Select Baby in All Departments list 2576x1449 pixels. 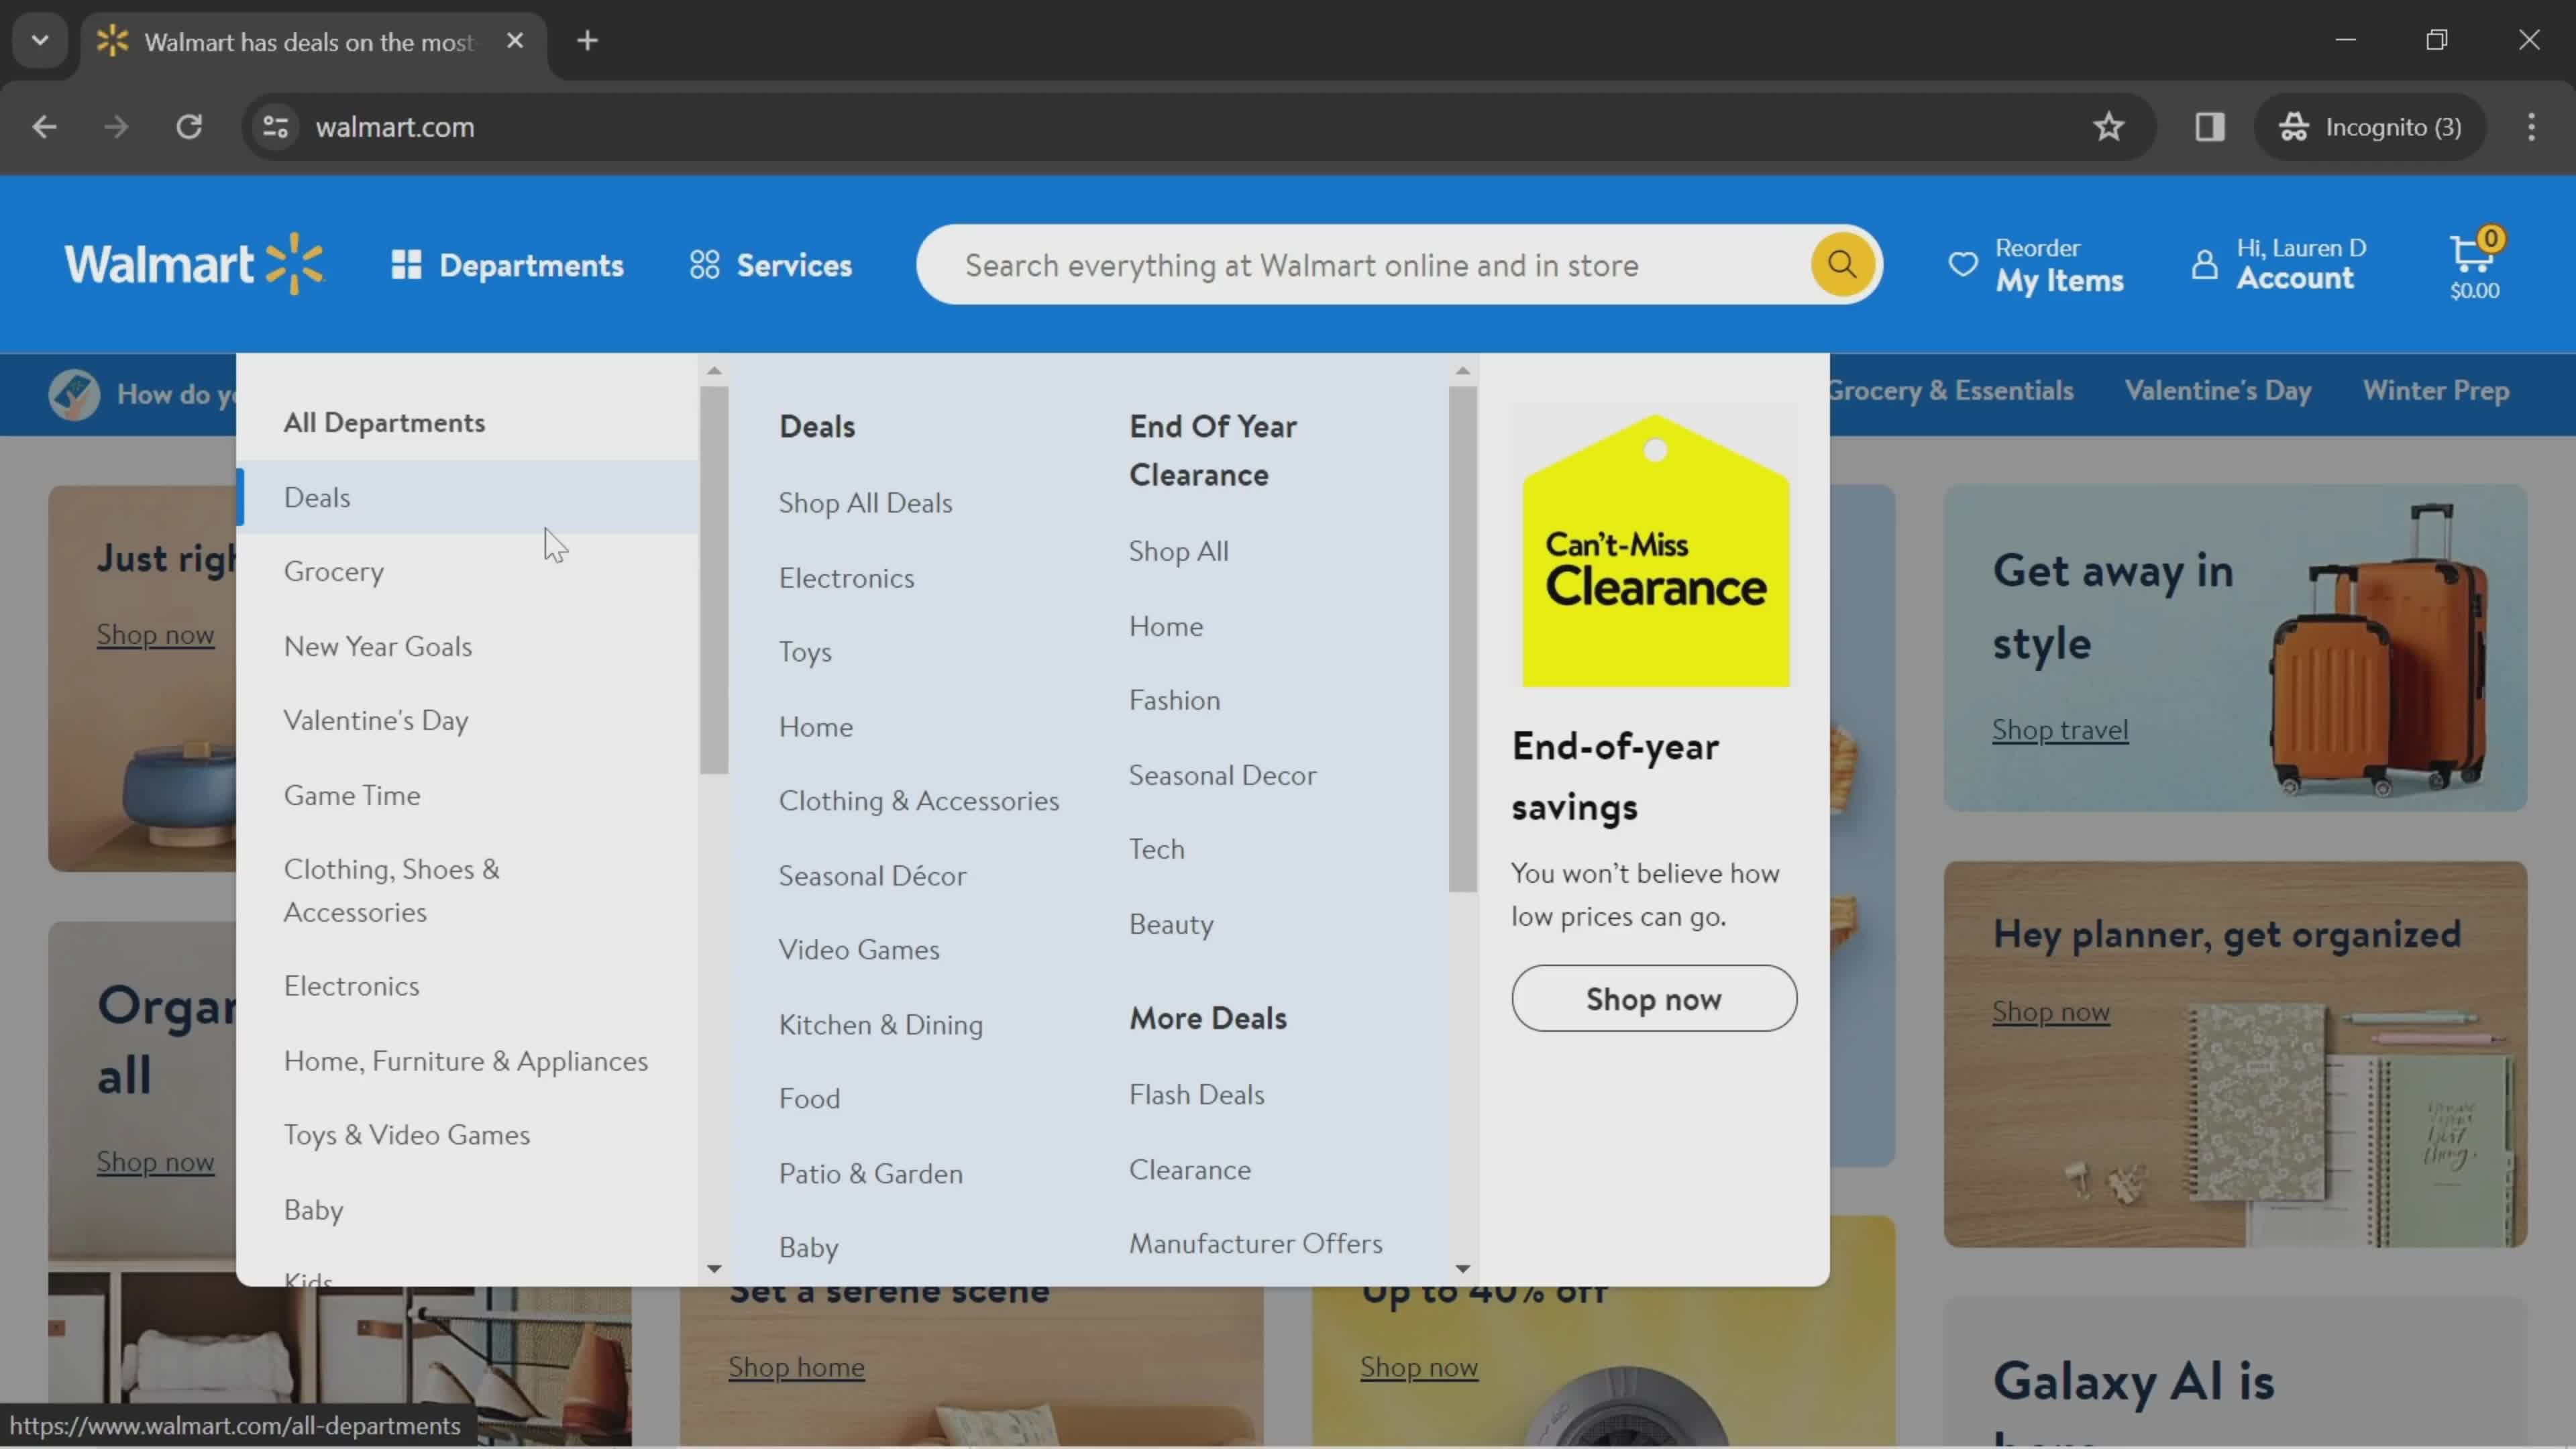[x=313, y=1210]
